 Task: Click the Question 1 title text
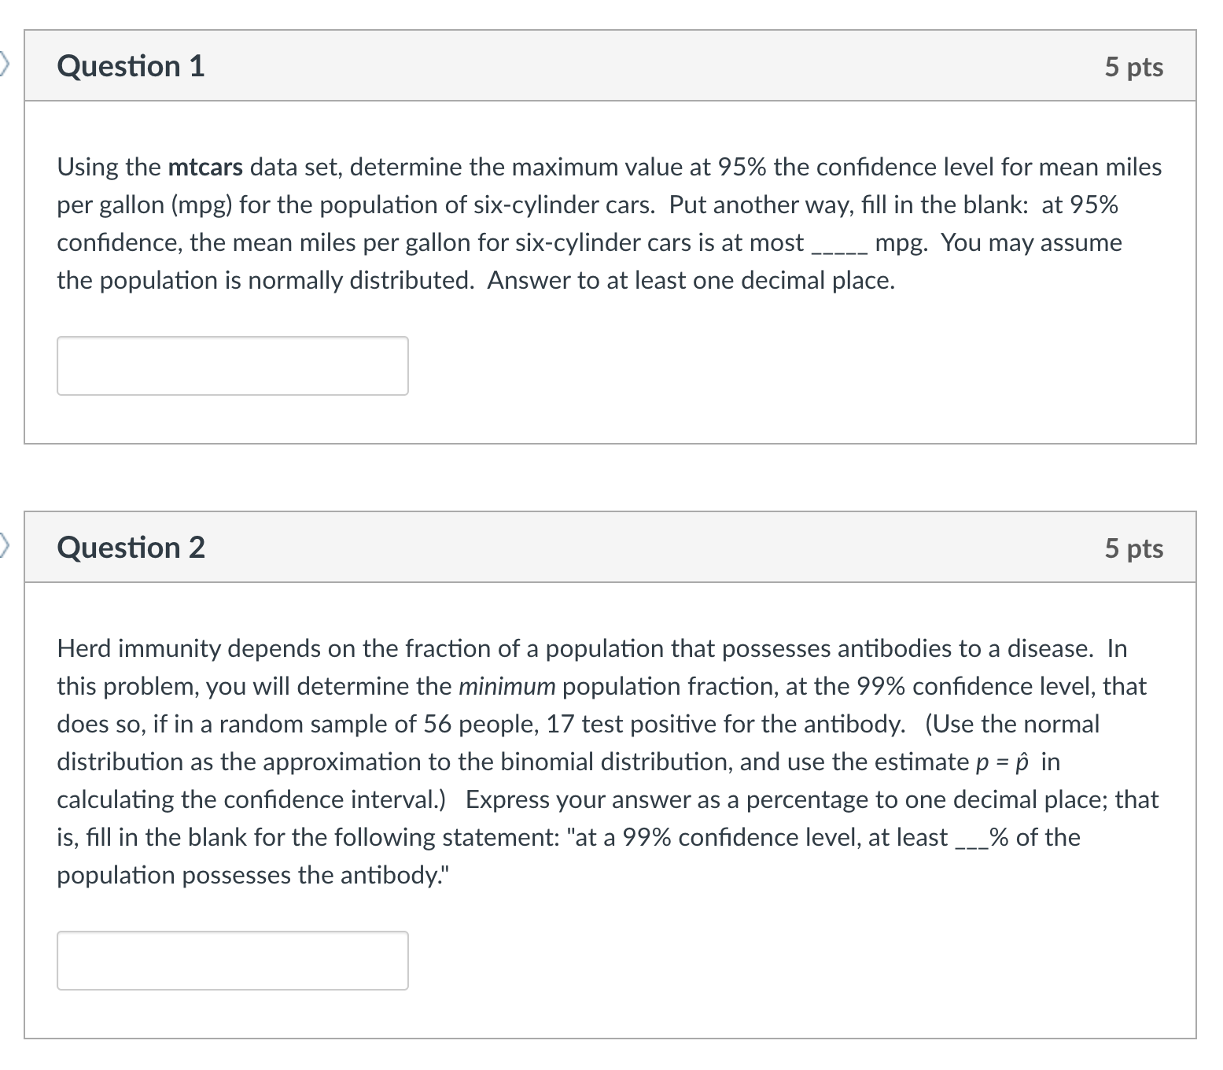[131, 66]
